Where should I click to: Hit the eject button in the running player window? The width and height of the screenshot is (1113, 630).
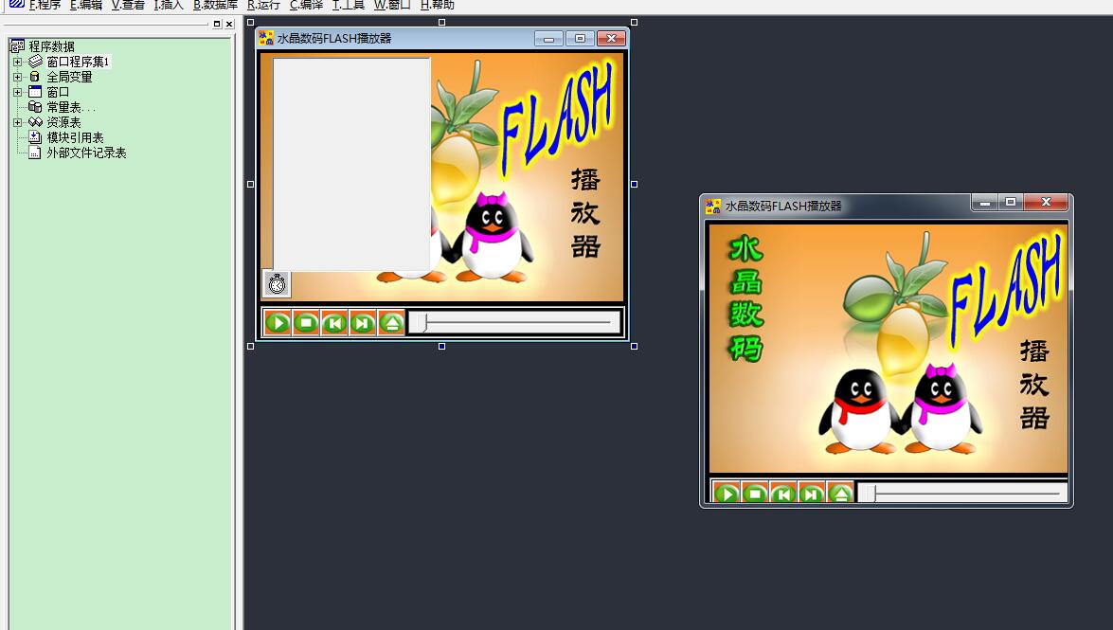tap(840, 493)
